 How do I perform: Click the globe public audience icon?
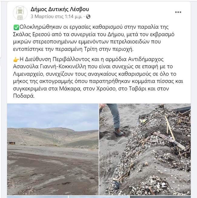click(x=88, y=17)
